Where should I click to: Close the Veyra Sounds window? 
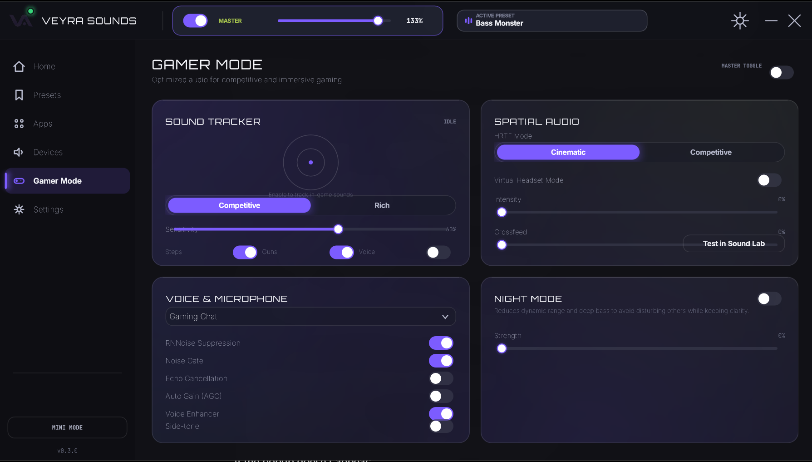pyautogui.click(x=794, y=20)
